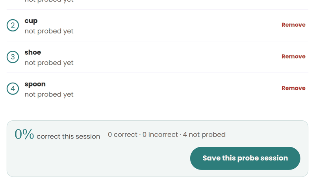Select the word spoon
Image resolution: width=315 pixels, height=177 pixels.
35,84
